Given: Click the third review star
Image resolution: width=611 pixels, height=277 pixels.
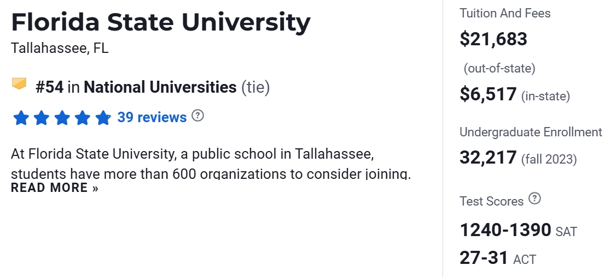Looking at the screenshot, I should point(62,118).
